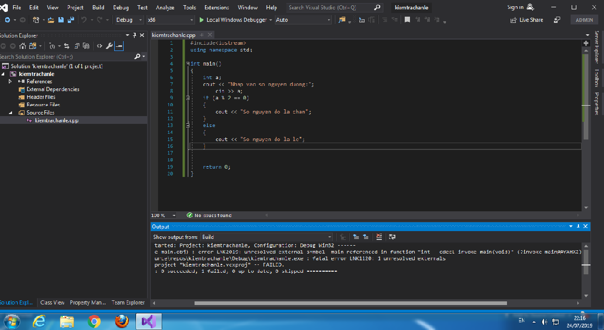Click the Open File folder icon
This screenshot has width=604, height=330.
pyautogui.click(x=51, y=20)
